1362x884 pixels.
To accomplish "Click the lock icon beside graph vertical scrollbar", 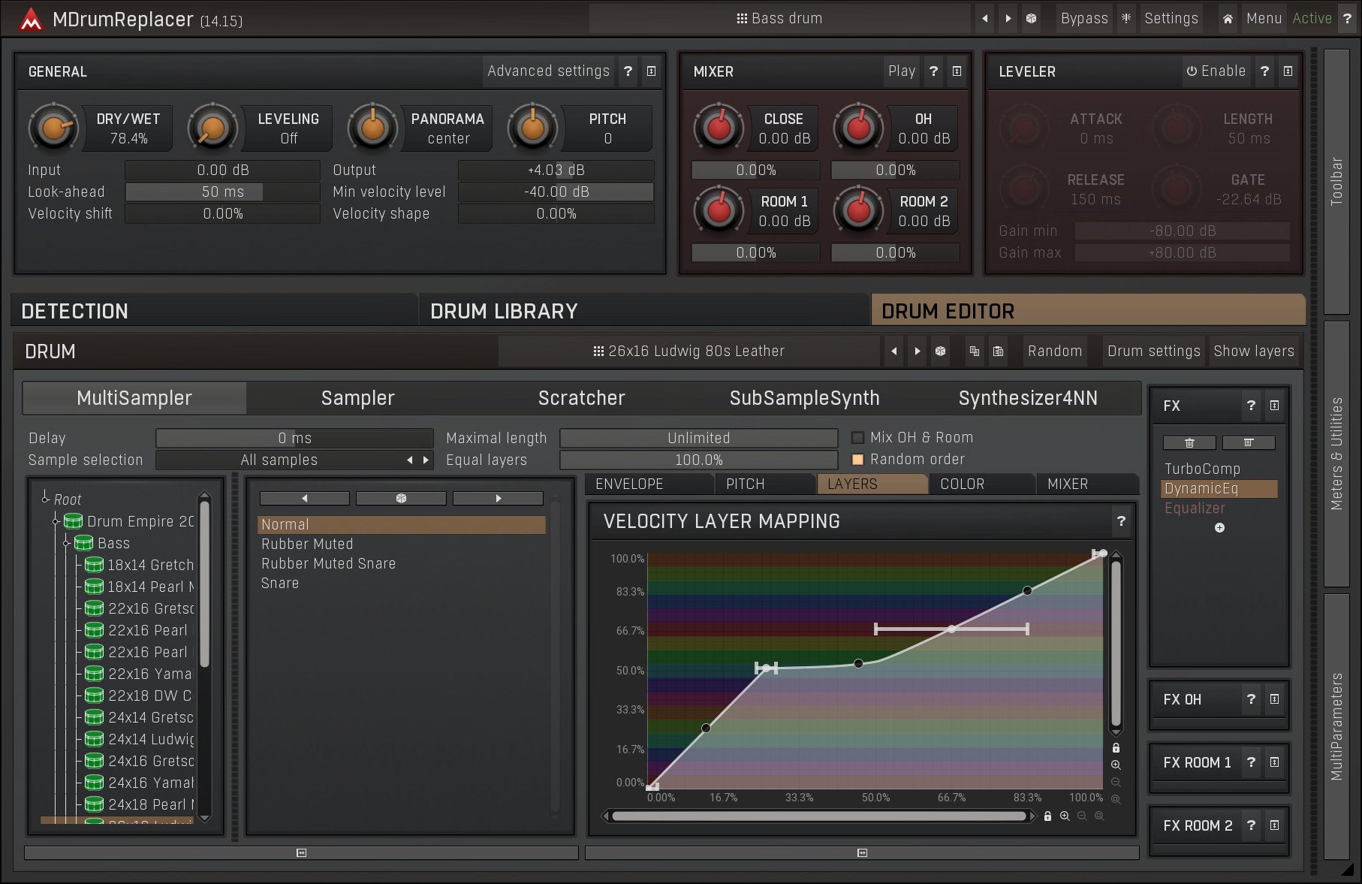I will (1116, 748).
